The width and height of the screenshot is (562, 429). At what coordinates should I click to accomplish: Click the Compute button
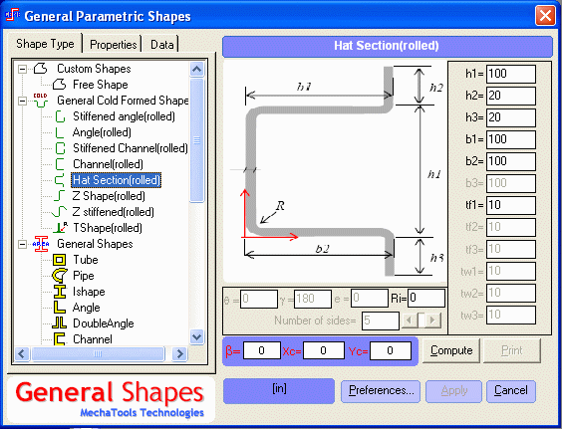451,350
